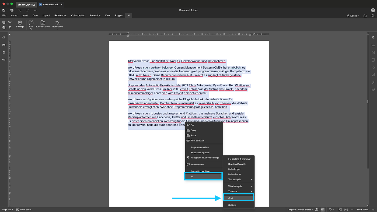Open the English – United States language dropdown
The width and height of the screenshot is (377, 212).
[301, 210]
